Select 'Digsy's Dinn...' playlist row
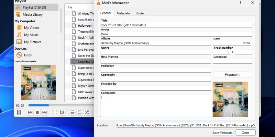The image size is (275, 137). [x=82, y=86]
